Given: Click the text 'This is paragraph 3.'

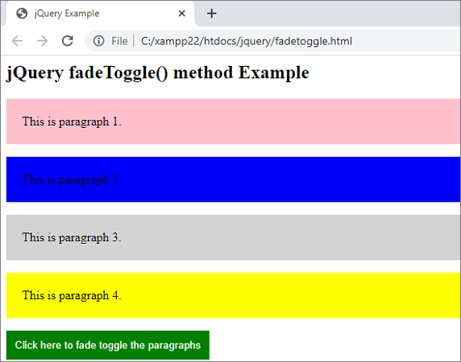Looking at the screenshot, I should pyautogui.click(x=72, y=237).
